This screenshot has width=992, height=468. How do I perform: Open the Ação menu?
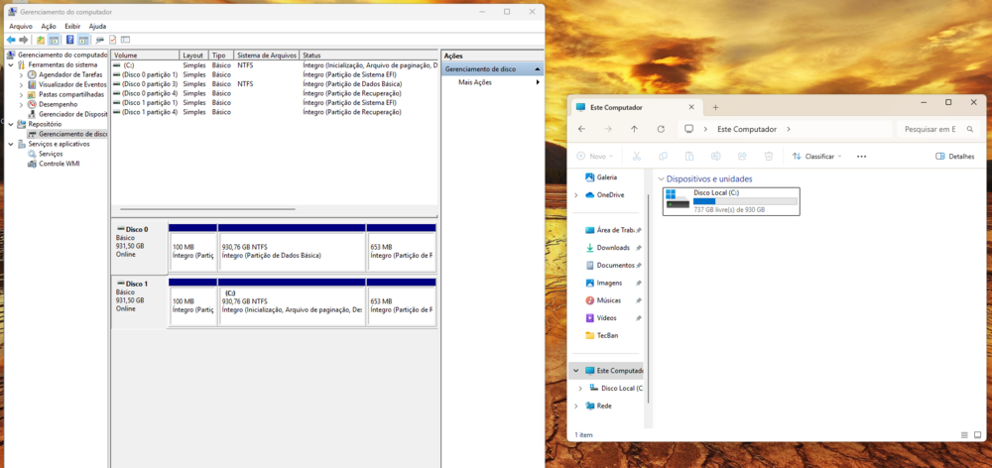click(49, 26)
